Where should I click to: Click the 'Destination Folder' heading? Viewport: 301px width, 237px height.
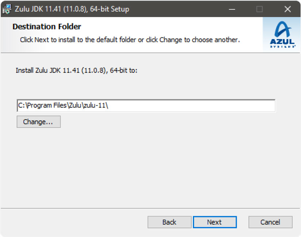click(x=47, y=27)
